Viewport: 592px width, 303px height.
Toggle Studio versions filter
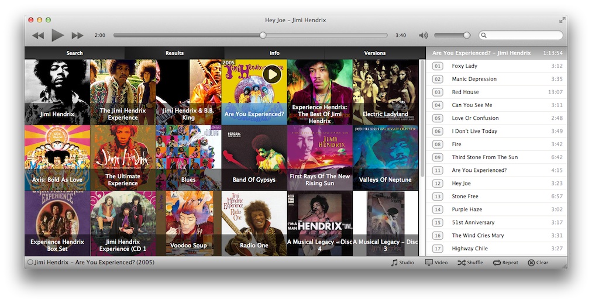pos(402,263)
